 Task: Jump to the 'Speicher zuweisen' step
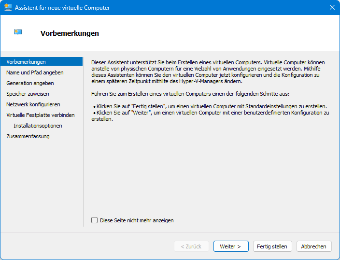pos(28,94)
